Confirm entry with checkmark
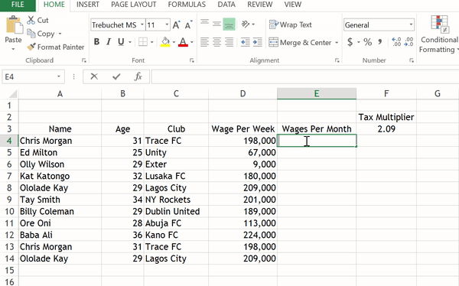The height and width of the screenshot is (286, 459). [x=116, y=76]
